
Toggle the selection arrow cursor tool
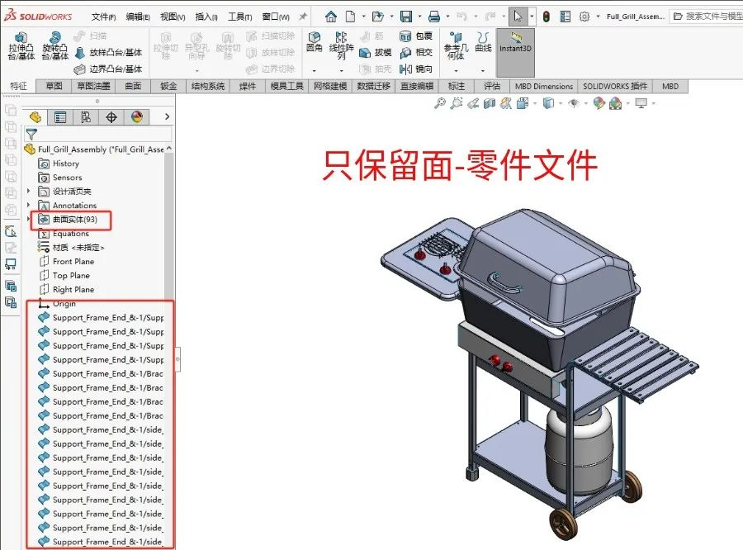pos(518,16)
